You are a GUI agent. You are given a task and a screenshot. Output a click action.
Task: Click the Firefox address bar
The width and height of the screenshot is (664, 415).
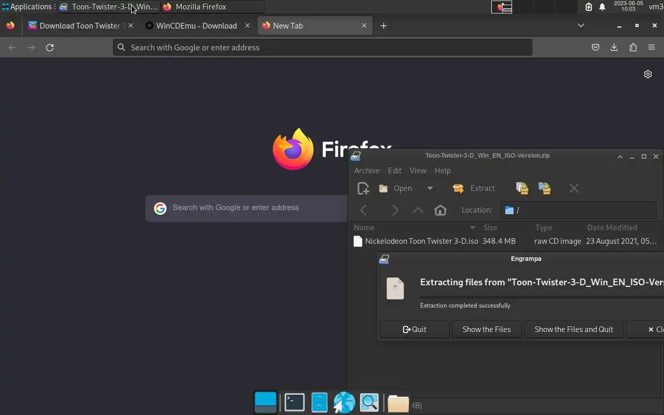click(x=323, y=47)
